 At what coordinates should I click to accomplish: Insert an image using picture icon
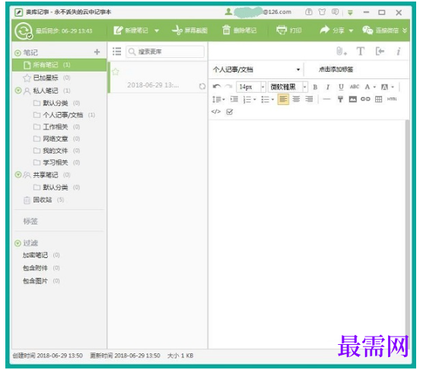[352, 99]
